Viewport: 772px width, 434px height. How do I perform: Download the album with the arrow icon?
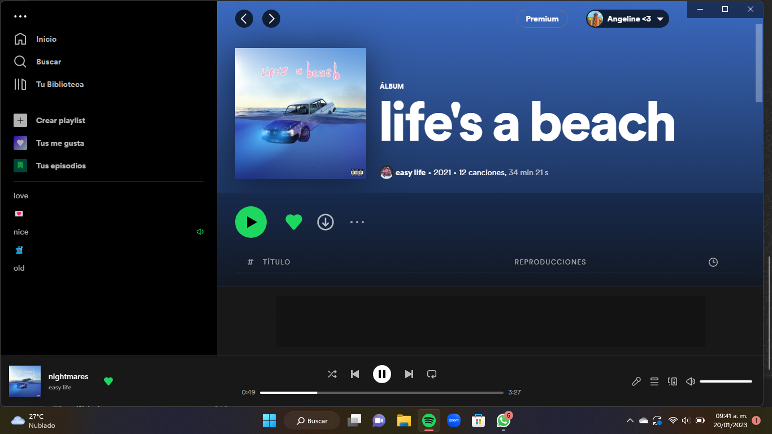click(x=326, y=222)
